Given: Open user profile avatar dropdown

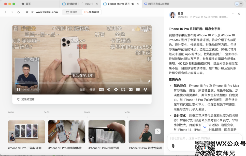Looking at the screenshot, I should 238,4.
